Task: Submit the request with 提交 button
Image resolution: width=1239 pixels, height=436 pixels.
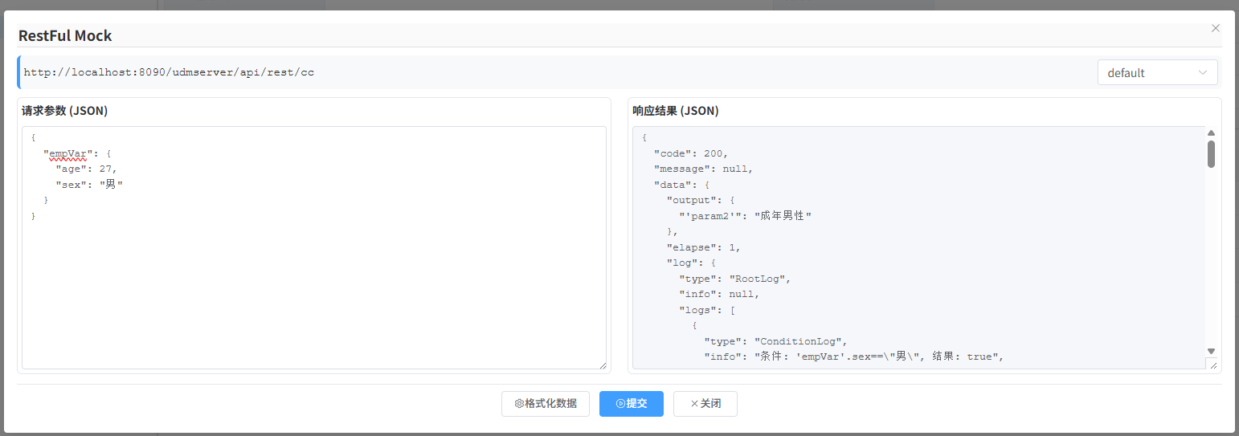Action: pos(632,404)
